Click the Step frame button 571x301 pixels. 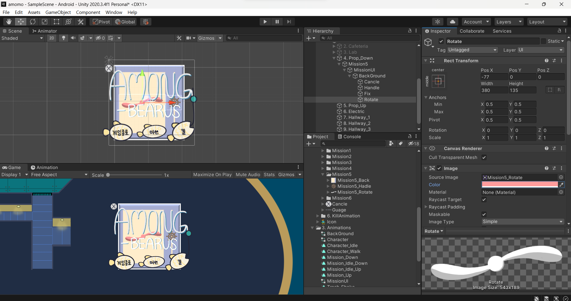(289, 22)
